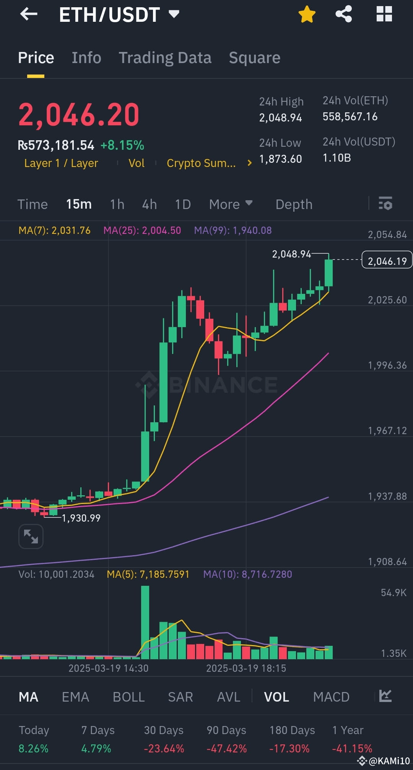Tap the share icon for ETH/USDT
The height and width of the screenshot is (770, 413).
343,14
